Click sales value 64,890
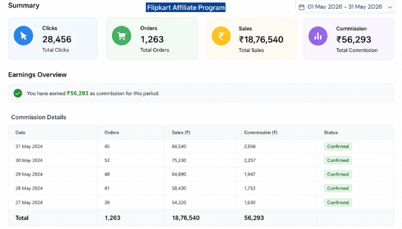This screenshot has width=402, height=229. [x=179, y=174]
